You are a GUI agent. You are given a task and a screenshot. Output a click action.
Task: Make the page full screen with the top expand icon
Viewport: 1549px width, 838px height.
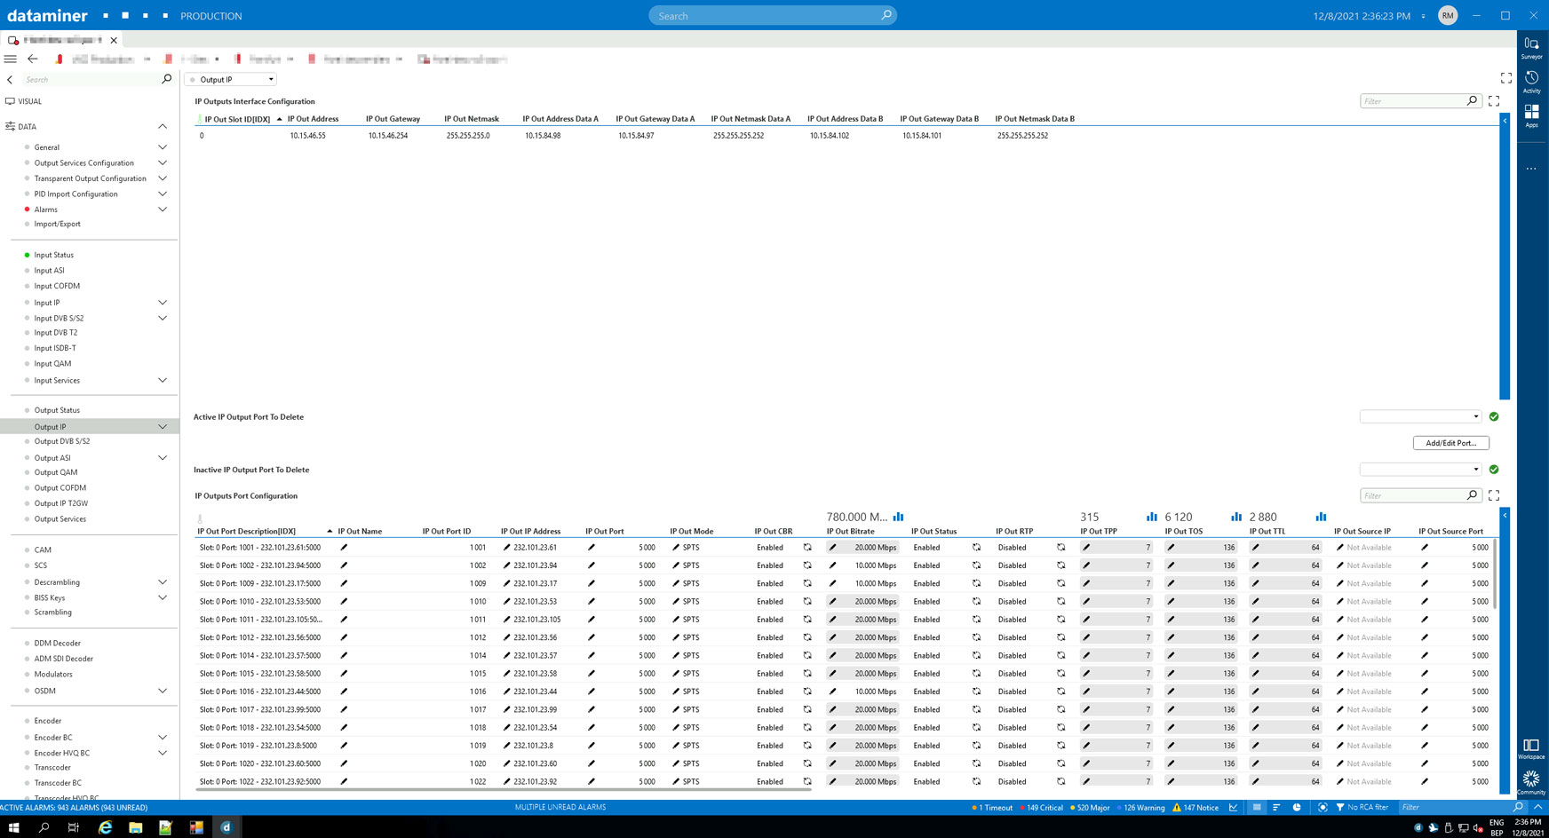click(1506, 79)
